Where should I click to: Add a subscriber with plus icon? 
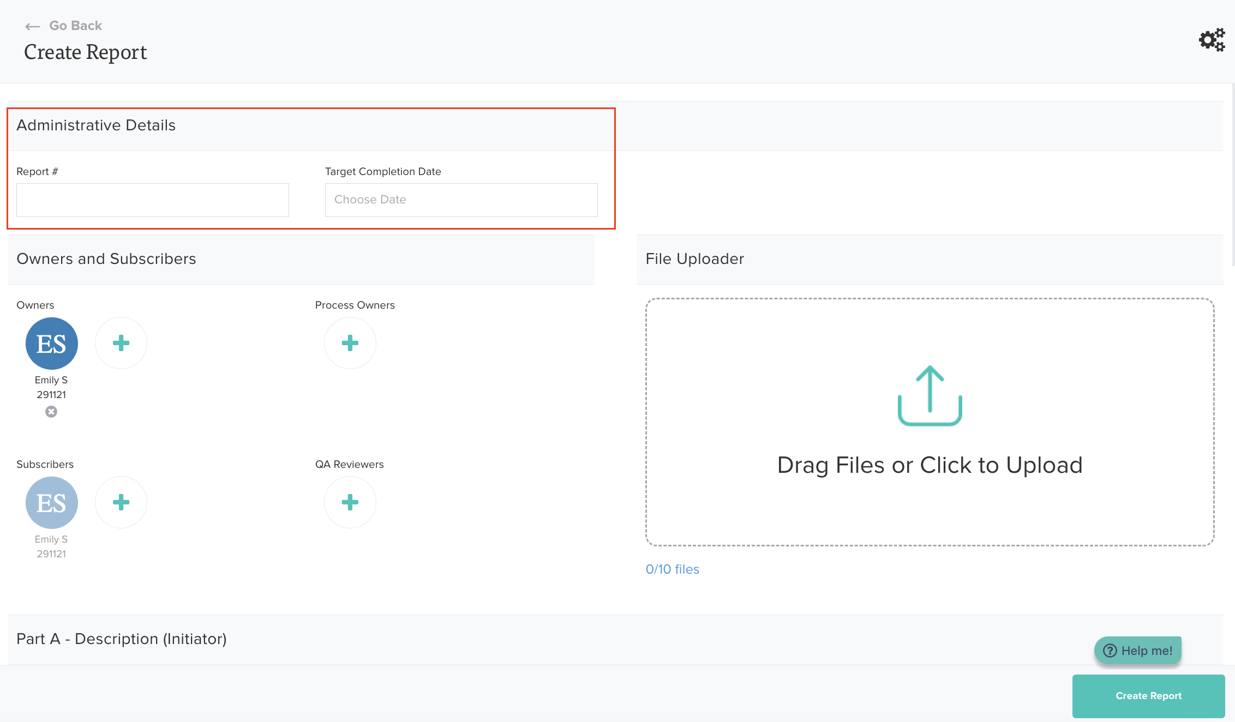tap(121, 502)
